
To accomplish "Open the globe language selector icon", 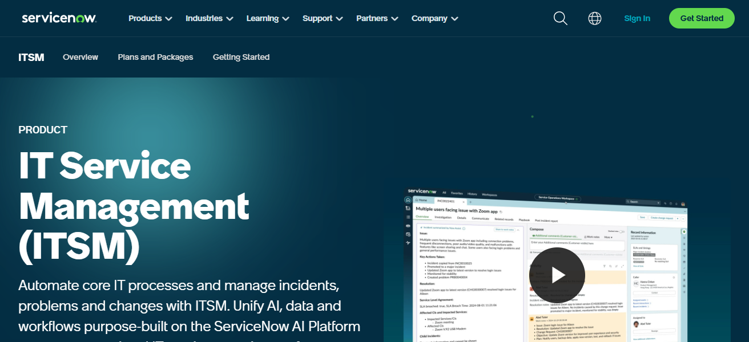I will (x=595, y=18).
